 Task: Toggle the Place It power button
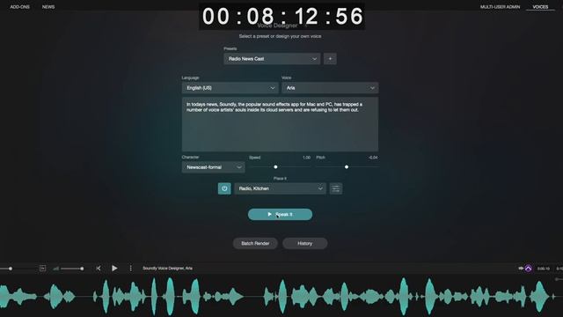[224, 188]
